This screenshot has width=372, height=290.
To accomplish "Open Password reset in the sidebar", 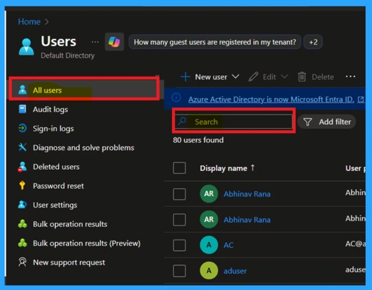I will pyautogui.click(x=58, y=186).
